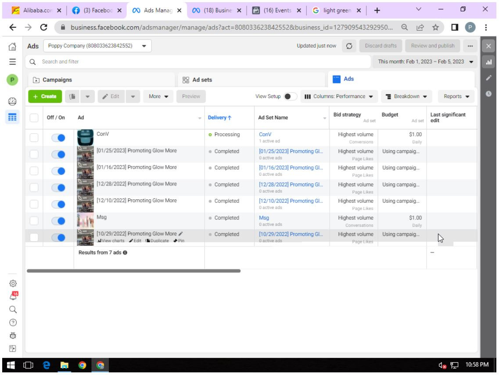Viewport: 499px width, 375px height.
Task: Switch to the Ad sets tab
Action: pyautogui.click(x=251, y=80)
